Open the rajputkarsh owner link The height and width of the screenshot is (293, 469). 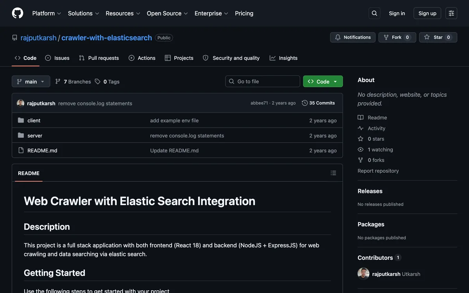pos(38,38)
